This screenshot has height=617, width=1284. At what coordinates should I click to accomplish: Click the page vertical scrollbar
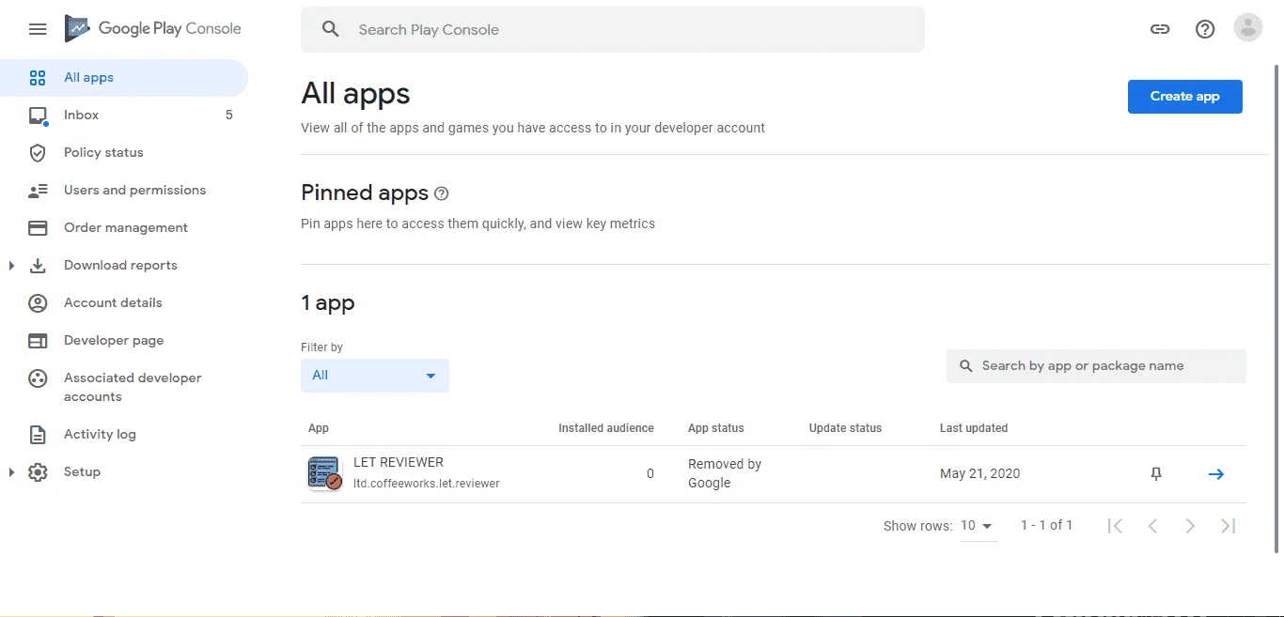click(x=1276, y=308)
